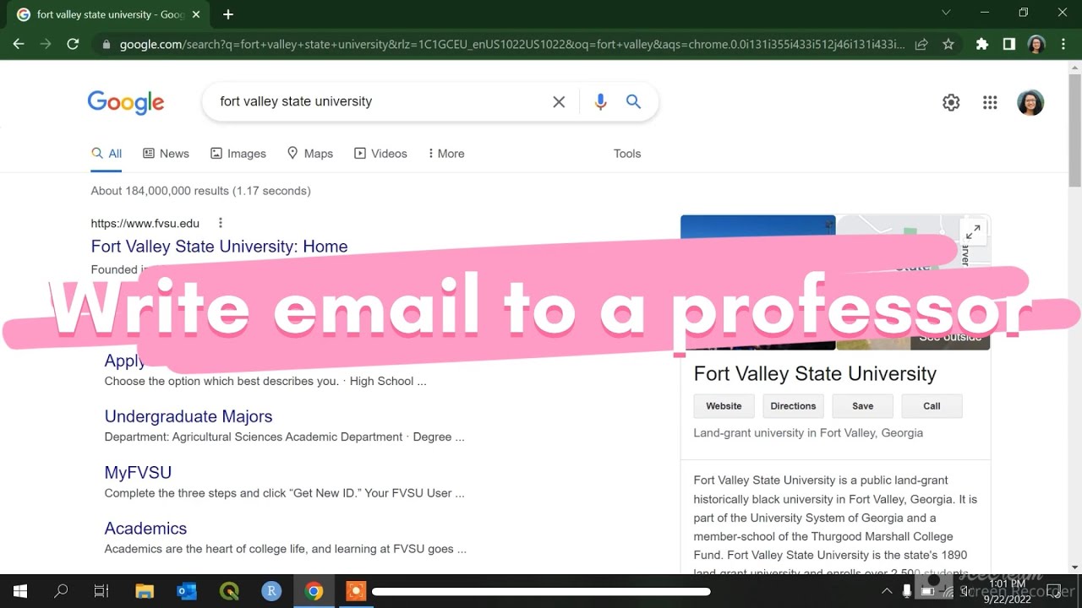Open the R application on the taskbar
Screen dimensions: 1082x608
[271, 591]
